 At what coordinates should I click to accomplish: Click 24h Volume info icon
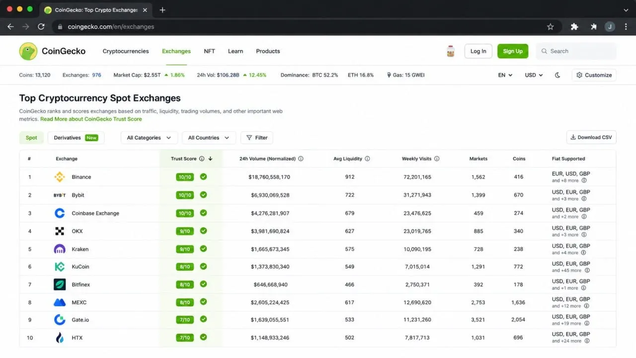(x=301, y=159)
